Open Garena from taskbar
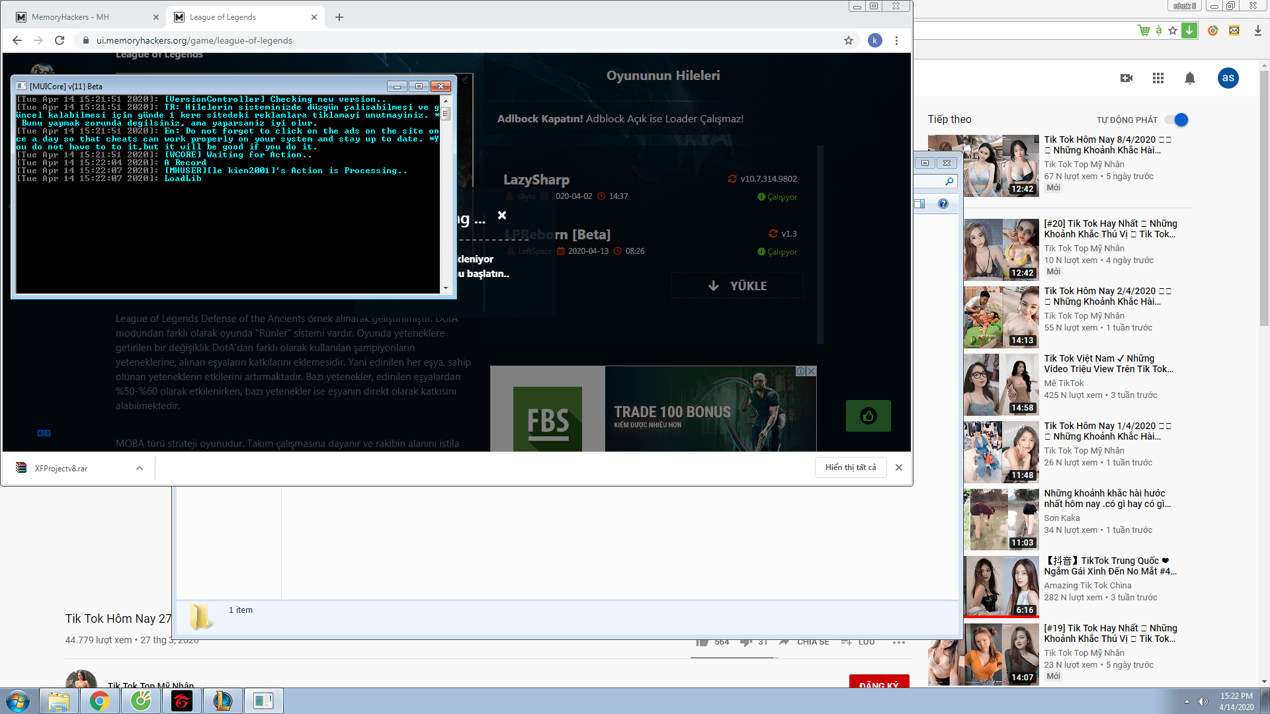1270x714 pixels. click(182, 701)
